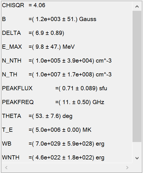Click the scrollbar track below the thumb
The height and width of the screenshot is (173, 143).
pos(137,148)
